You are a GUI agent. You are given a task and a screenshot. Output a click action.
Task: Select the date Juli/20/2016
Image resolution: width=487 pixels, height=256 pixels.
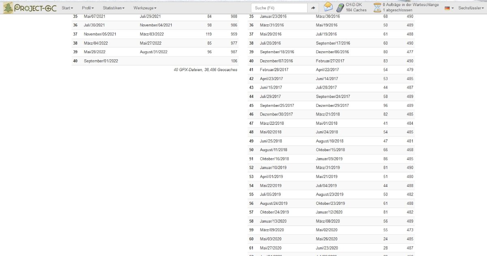270,43
